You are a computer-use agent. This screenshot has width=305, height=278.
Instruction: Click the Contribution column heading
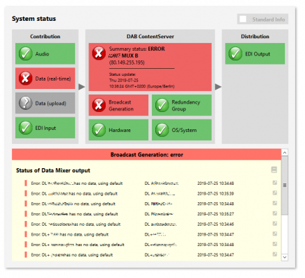point(45,36)
